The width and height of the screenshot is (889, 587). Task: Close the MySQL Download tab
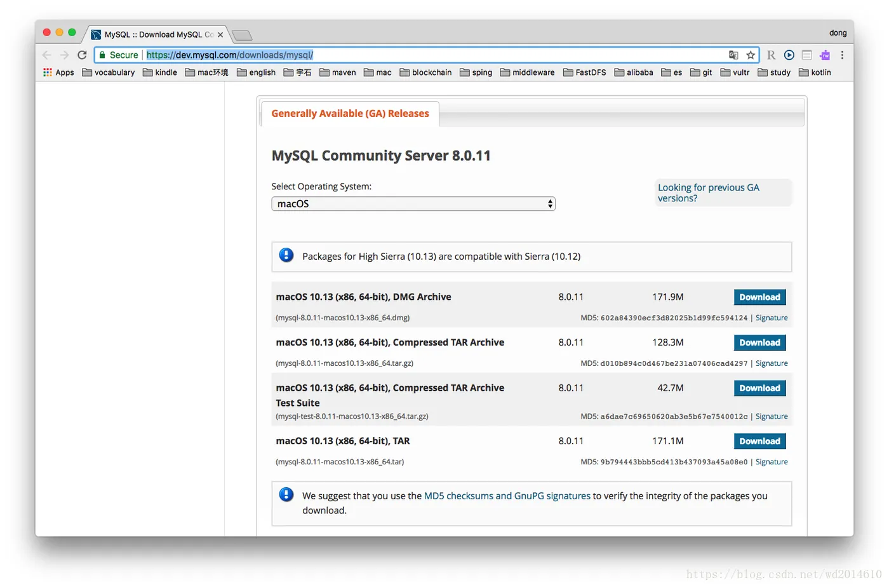point(220,35)
